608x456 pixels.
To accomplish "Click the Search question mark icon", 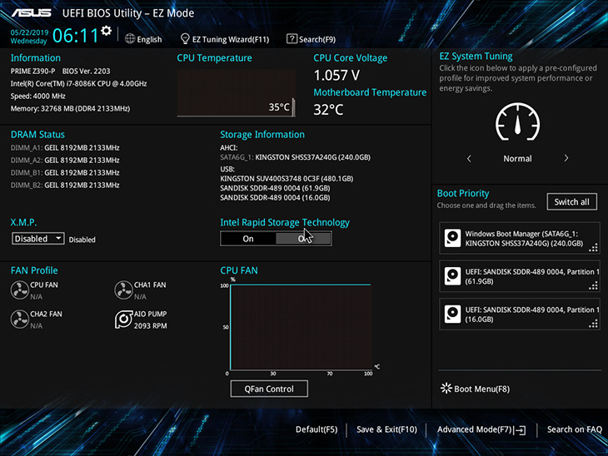I will (x=292, y=39).
